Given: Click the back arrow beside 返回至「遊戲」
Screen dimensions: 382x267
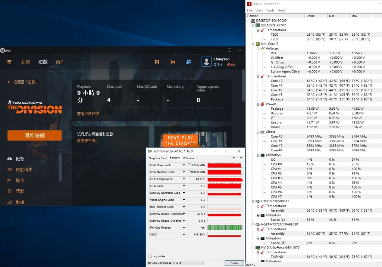Looking at the screenshot, I should pyautogui.click(x=9, y=82).
